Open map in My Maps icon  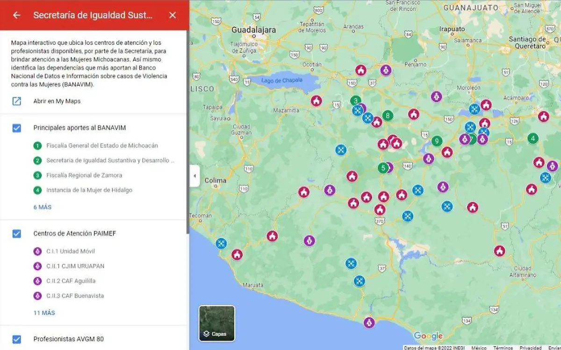tap(17, 101)
